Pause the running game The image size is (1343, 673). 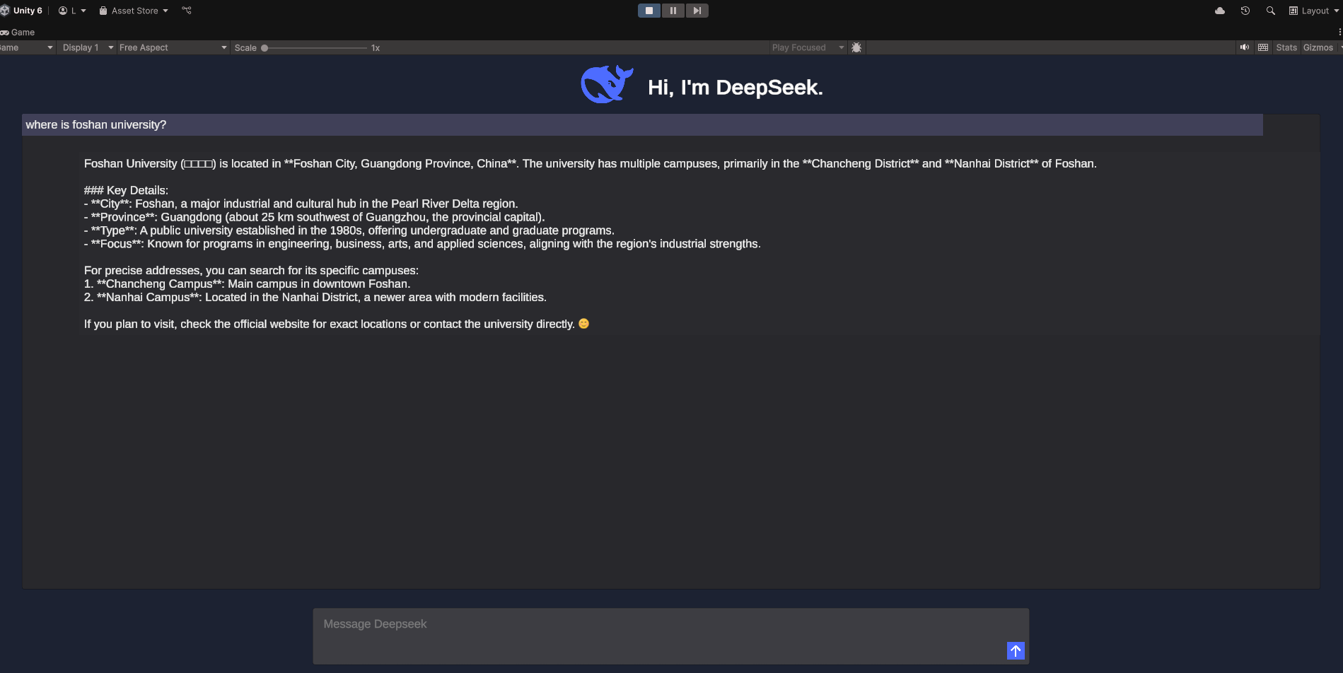click(x=673, y=11)
